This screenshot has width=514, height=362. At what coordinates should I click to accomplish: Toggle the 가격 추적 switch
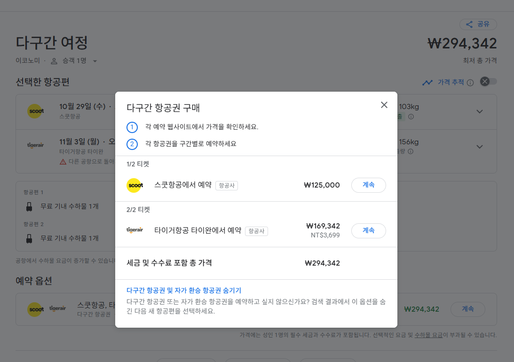tap(488, 82)
